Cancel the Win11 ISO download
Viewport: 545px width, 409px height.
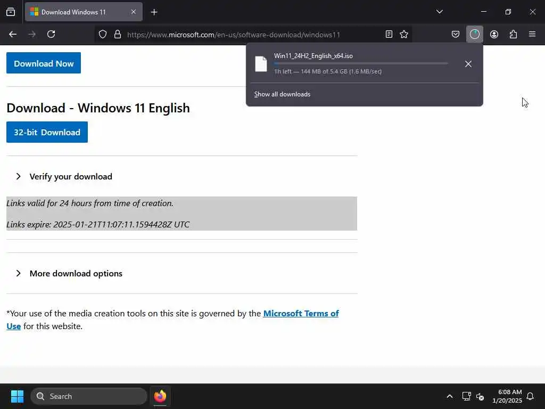[468, 64]
